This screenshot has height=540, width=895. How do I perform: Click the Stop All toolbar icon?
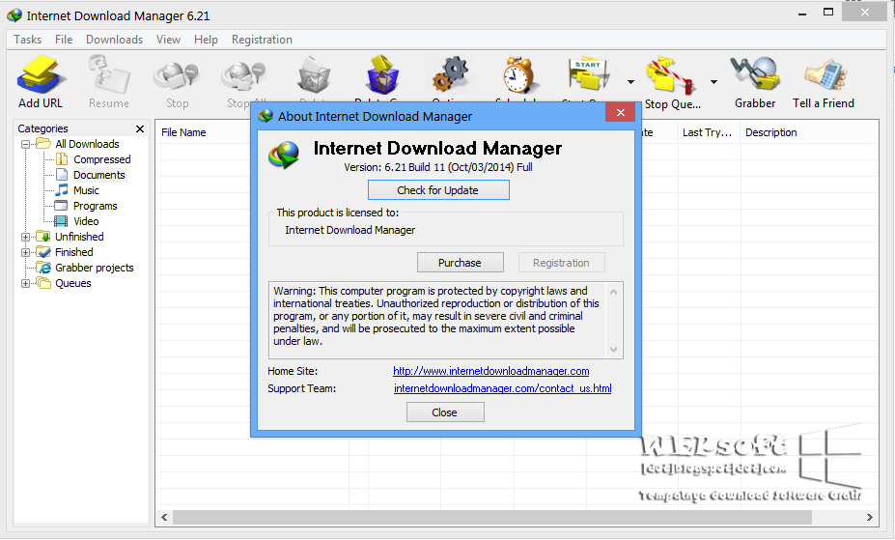pyautogui.click(x=244, y=75)
